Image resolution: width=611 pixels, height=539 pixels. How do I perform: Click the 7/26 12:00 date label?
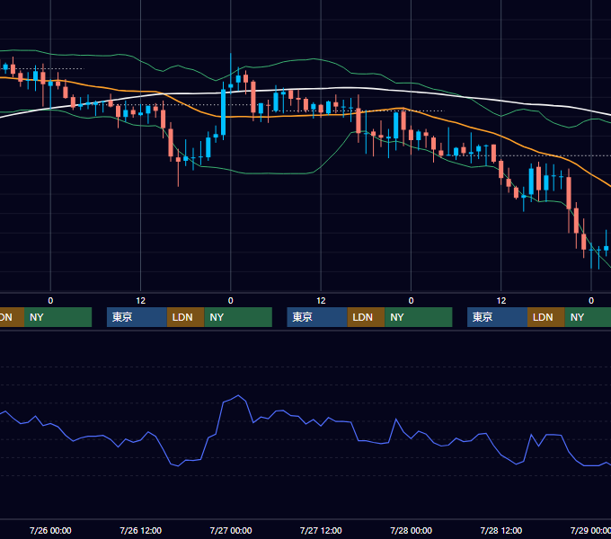(x=141, y=530)
